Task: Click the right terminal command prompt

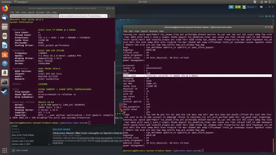Action: click(x=163, y=151)
